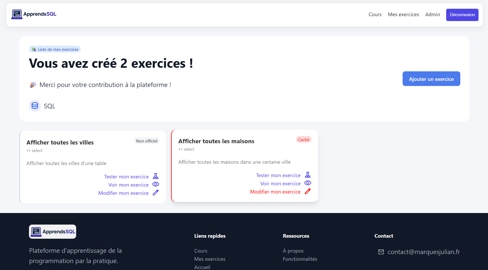Screen dimensions: 488x270
Task: Click the 'Non officiel' badge
Action: click(x=146, y=141)
